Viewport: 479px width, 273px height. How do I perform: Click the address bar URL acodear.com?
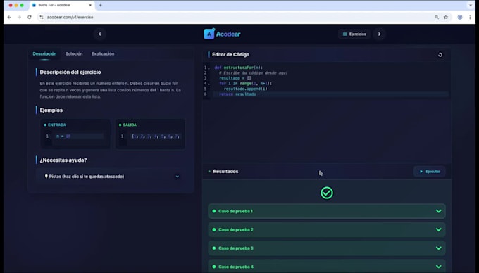coord(70,18)
